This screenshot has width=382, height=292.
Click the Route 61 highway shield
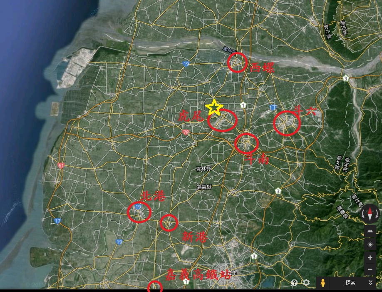[62, 166]
